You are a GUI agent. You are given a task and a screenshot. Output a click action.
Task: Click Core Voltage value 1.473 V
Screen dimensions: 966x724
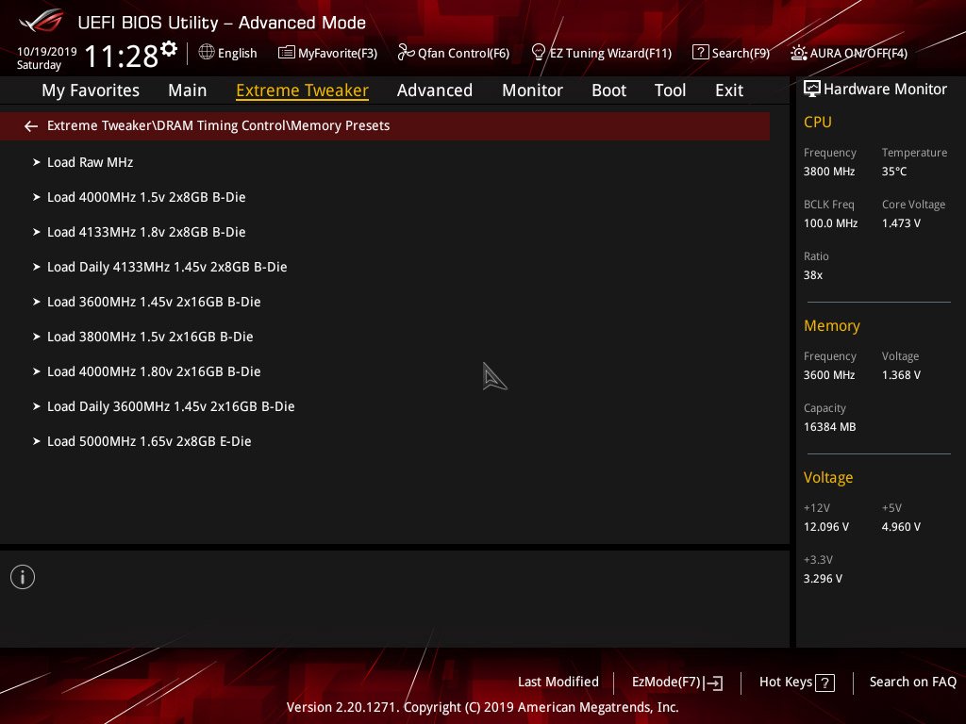pyautogui.click(x=901, y=223)
